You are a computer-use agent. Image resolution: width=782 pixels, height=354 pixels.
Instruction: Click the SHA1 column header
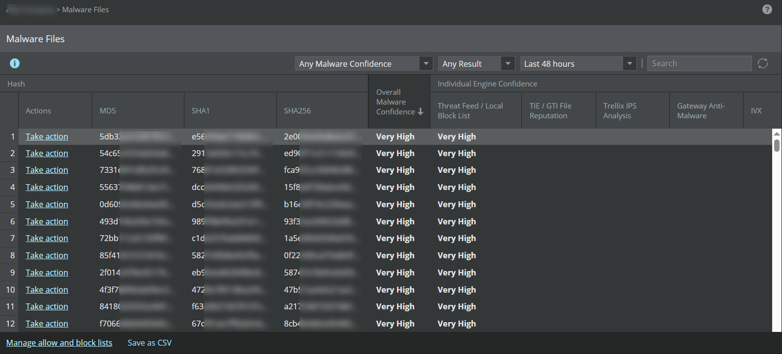pyautogui.click(x=230, y=110)
